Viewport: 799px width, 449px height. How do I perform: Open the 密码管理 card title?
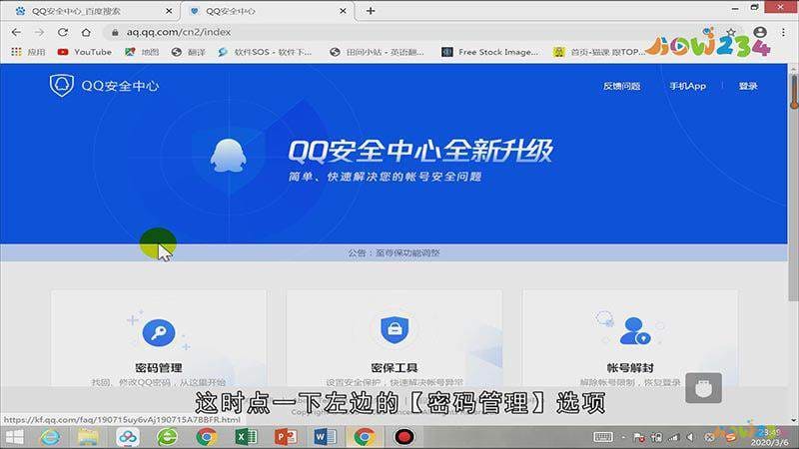159,367
